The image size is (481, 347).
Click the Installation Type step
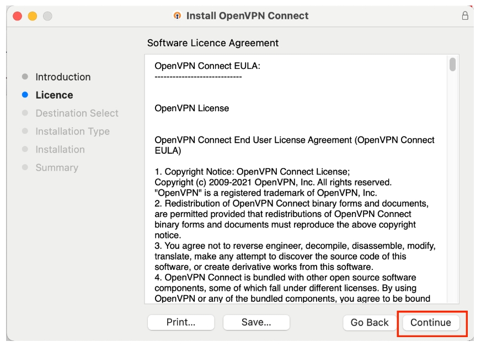[72, 132]
